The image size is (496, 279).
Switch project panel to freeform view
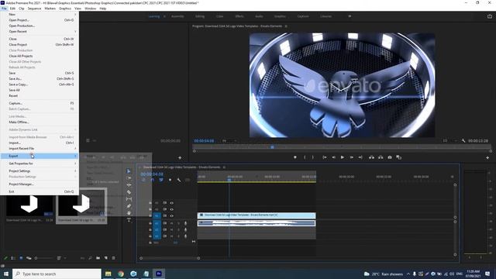29,258
